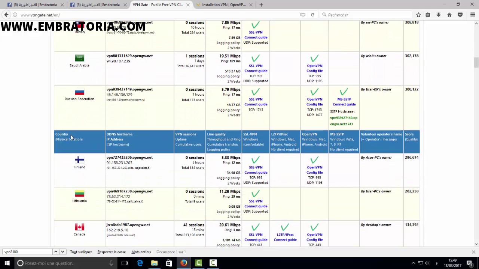
Task: Click the browser back arrow button
Action: 6,15
